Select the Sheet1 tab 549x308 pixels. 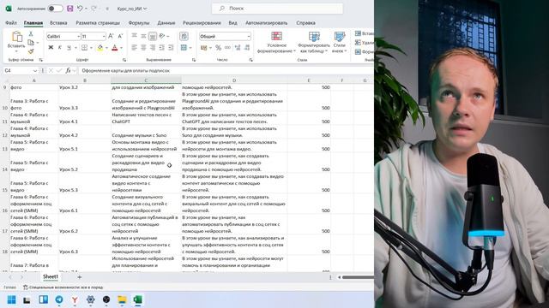pos(51,276)
